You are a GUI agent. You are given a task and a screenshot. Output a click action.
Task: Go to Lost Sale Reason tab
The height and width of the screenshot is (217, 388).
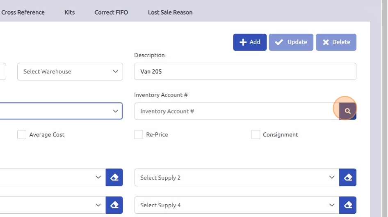click(x=170, y=12)
